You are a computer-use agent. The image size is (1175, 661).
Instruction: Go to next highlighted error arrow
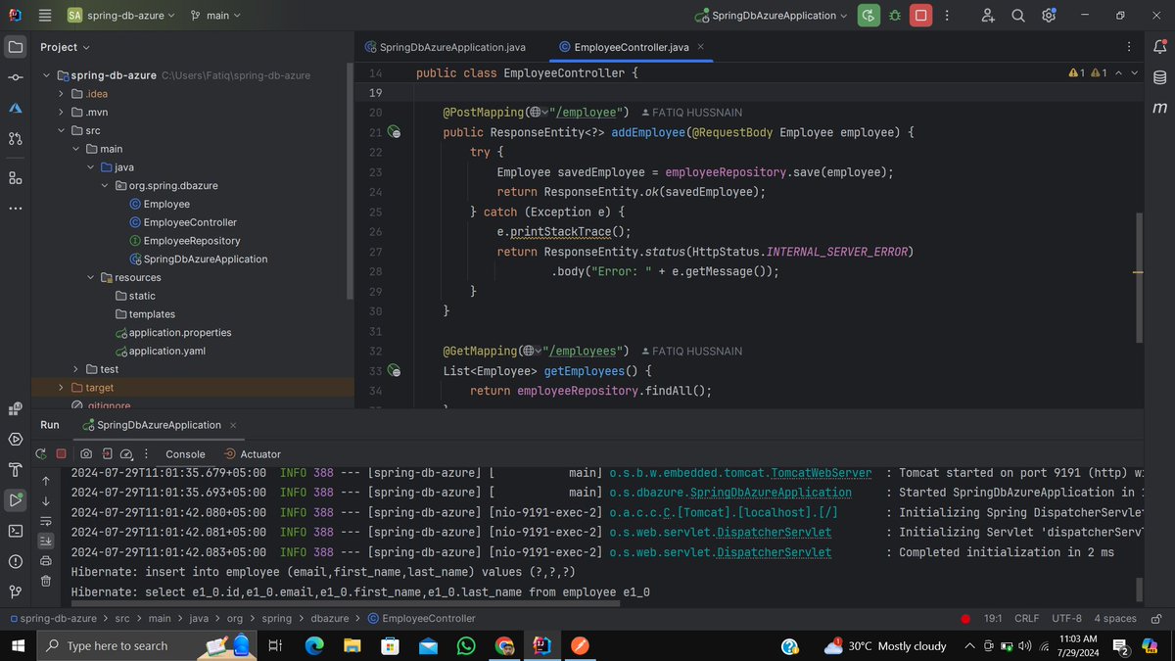coord(1135,73)
